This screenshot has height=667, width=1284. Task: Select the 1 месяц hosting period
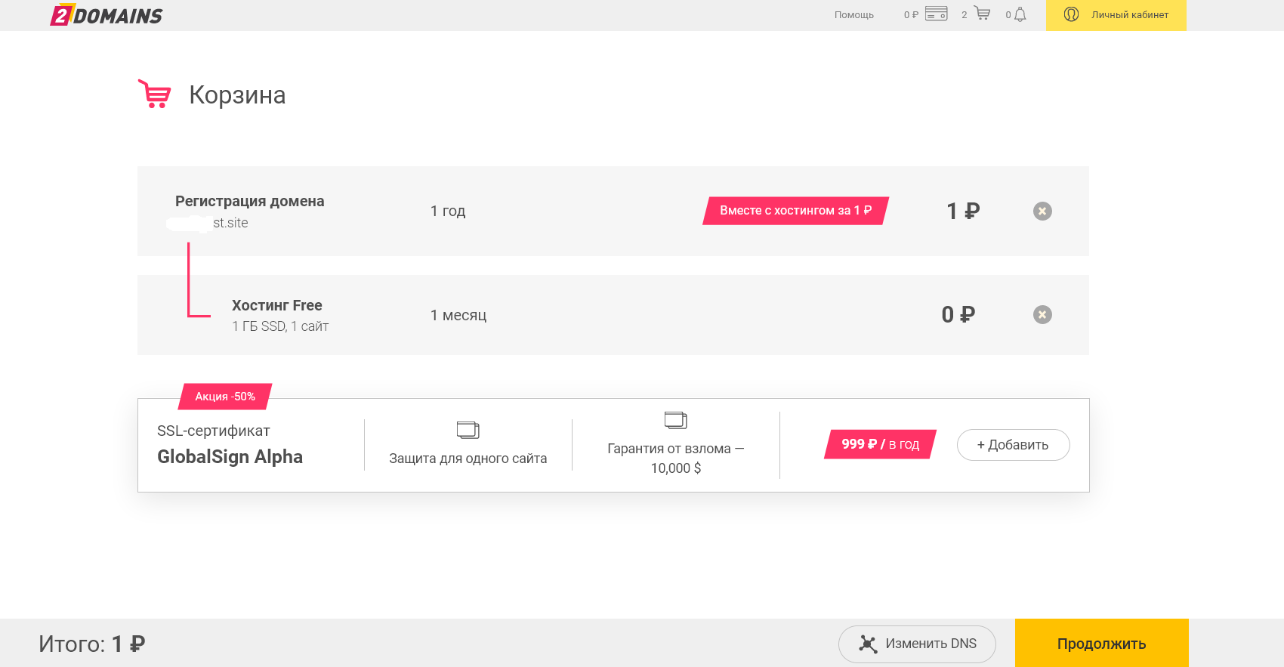click(458, 315)
